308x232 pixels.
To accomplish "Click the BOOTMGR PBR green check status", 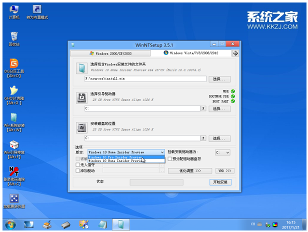I will (233, 96).
